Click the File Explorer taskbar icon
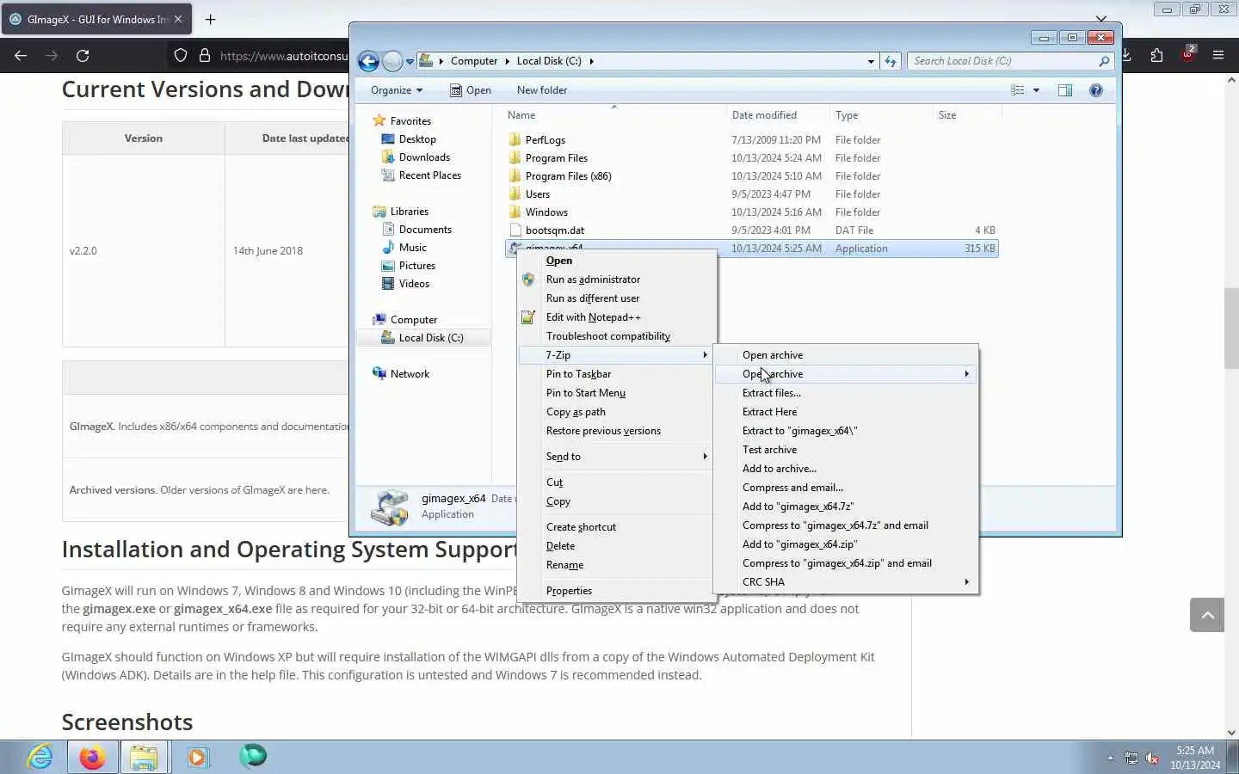This screenshot has width=1239, height=774. click(144, 757)
